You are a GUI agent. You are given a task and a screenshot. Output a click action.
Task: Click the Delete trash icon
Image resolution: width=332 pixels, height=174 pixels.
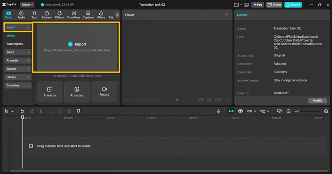pyautogui.click(x=69, y=111)
